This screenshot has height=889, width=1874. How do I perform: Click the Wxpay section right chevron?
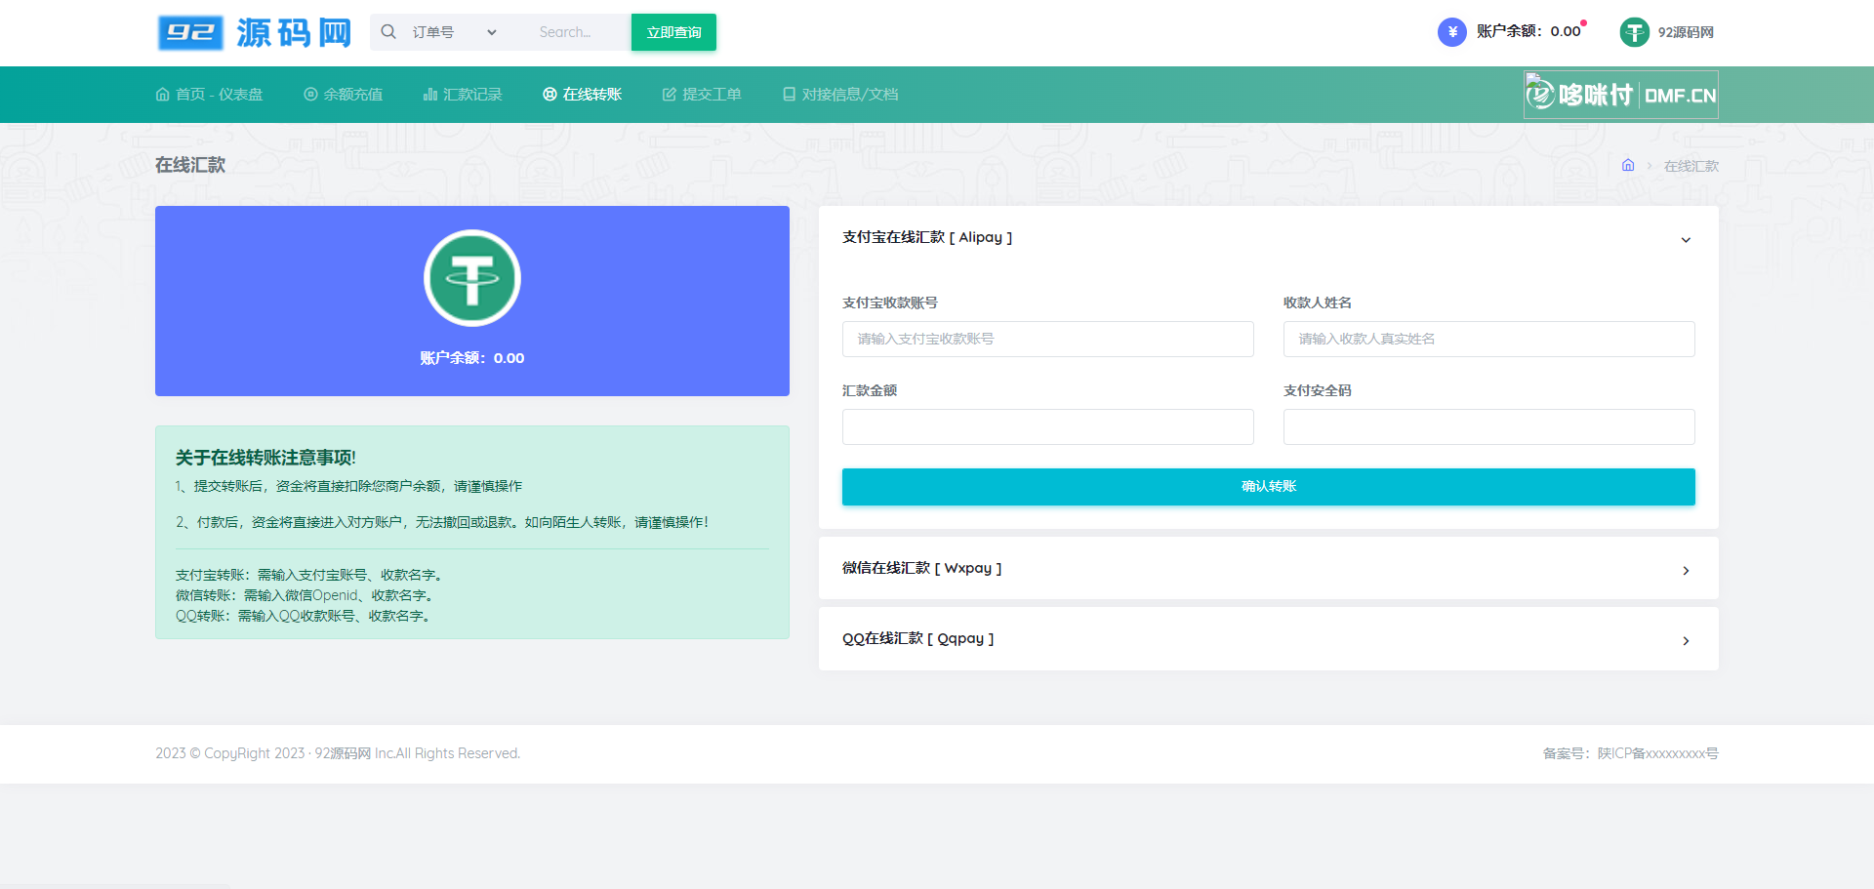tap(1686, 571)
